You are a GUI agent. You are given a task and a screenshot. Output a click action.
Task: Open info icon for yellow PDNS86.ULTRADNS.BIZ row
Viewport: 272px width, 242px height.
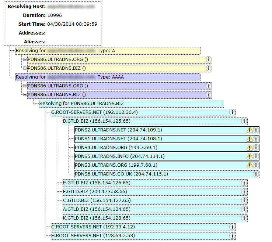(209, 68)
